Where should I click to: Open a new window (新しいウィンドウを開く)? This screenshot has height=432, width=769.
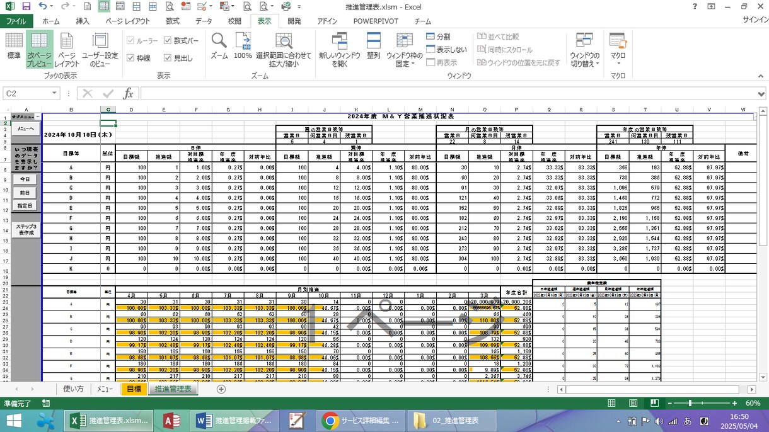point(339,49)
